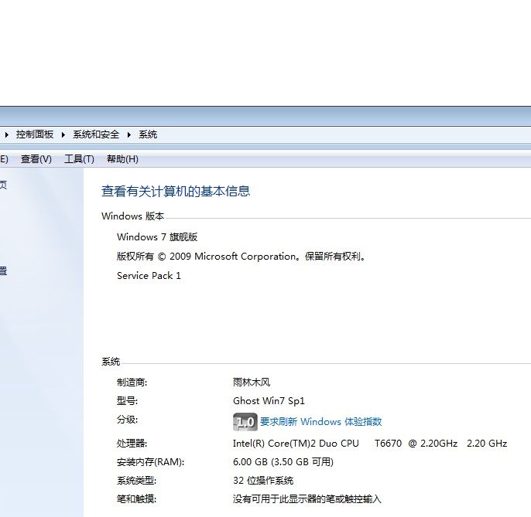Screen dimensions: 531x517
Task: Expand the arrow before 系统 breadcrumb
Action: (x=129, y=135)
